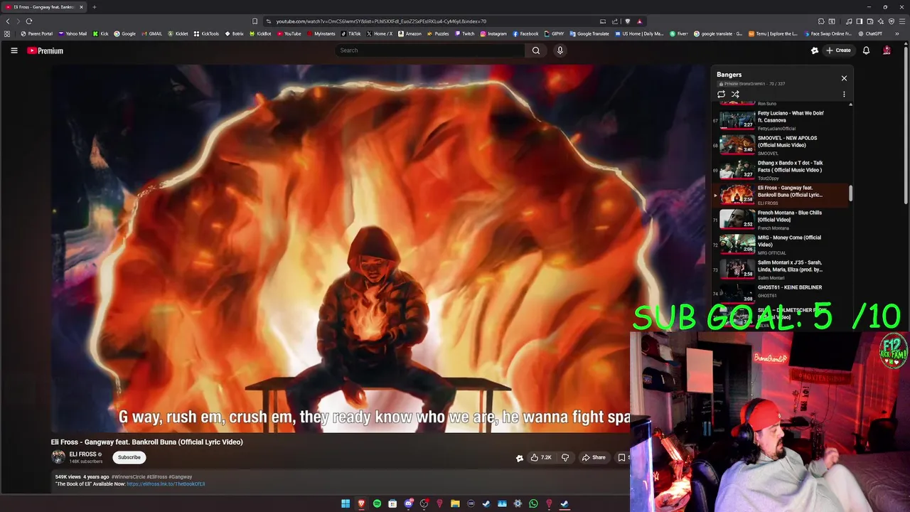This screenshot has height=512, width=910.
Task: Reload the page with refresh icon
Action: (29, 21)
